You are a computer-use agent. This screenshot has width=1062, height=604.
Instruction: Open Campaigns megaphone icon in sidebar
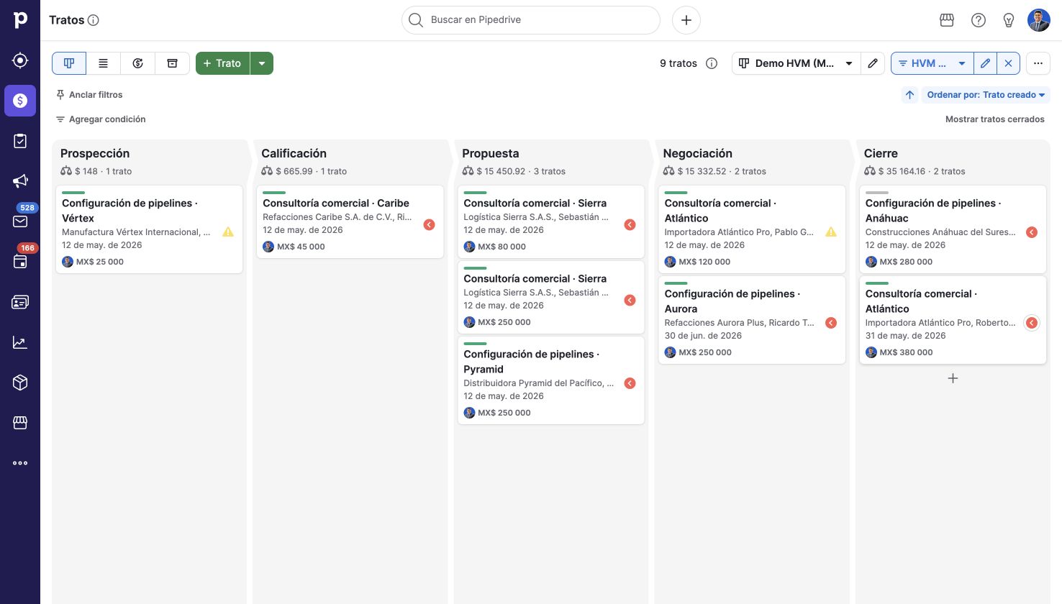point(20,181)
